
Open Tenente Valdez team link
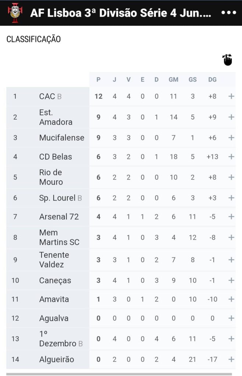(x=54, y=260)
